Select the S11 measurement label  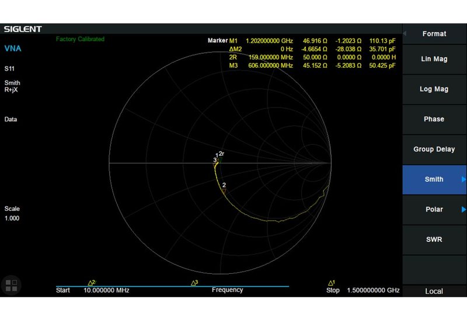9,69
